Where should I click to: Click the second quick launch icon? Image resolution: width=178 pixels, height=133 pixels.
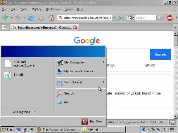[25, 129]
